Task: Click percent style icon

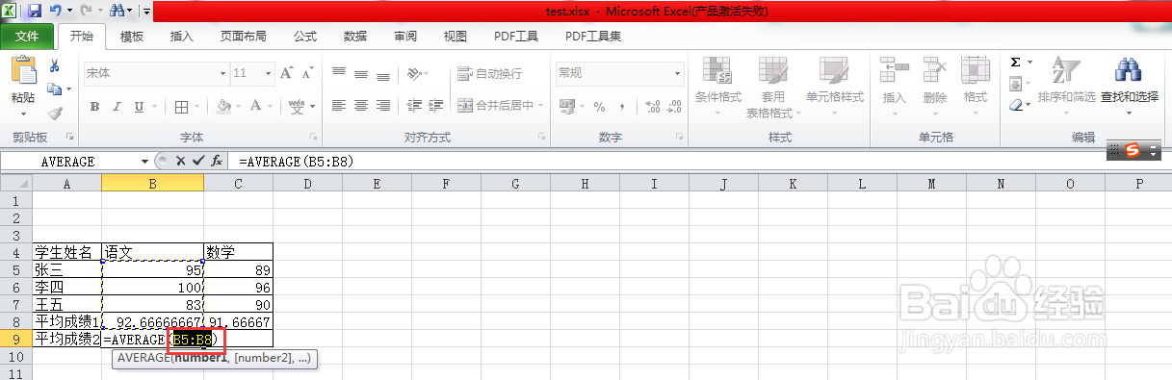Action: [x=599, y=106]
